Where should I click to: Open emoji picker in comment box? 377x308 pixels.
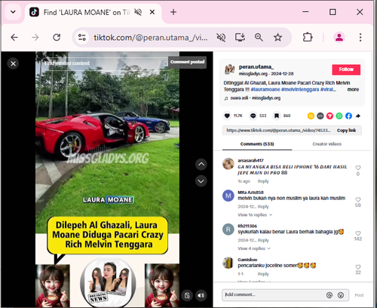(341, 295)
